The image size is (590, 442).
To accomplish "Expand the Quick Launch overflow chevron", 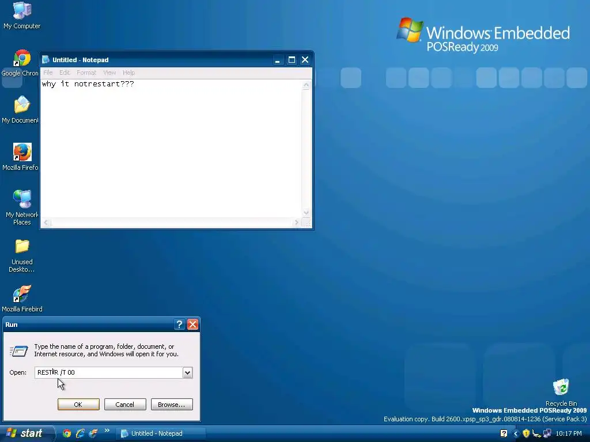I will [x=107, y=430].
